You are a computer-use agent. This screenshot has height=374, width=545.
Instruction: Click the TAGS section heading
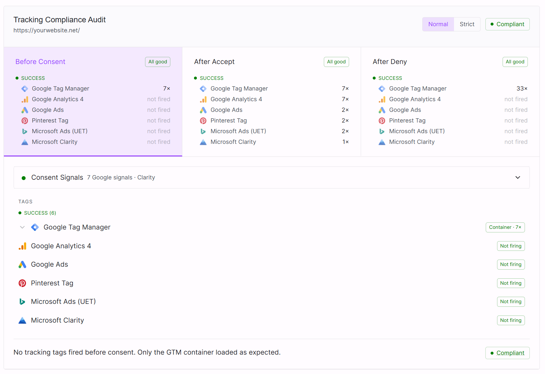26,202
